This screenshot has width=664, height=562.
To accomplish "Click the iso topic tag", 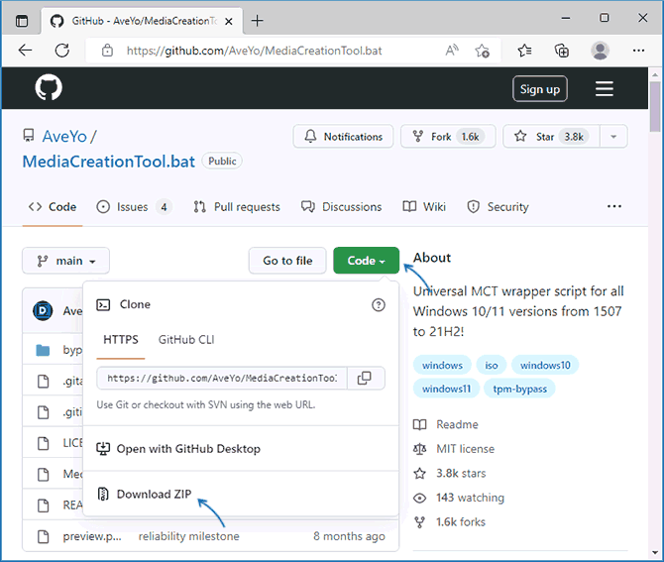I will pos(492,365).
